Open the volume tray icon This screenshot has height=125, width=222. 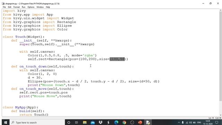pos(190,123)
